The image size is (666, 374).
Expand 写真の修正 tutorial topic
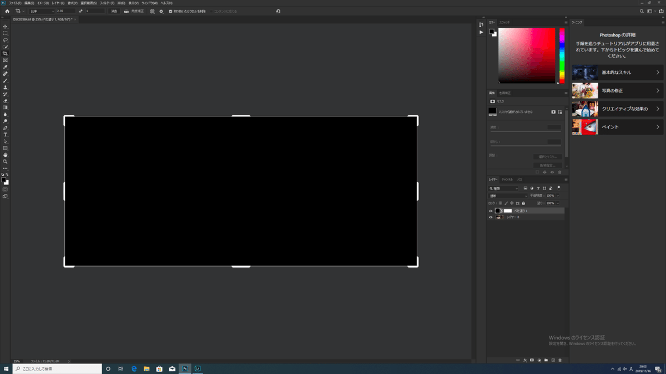618,90
